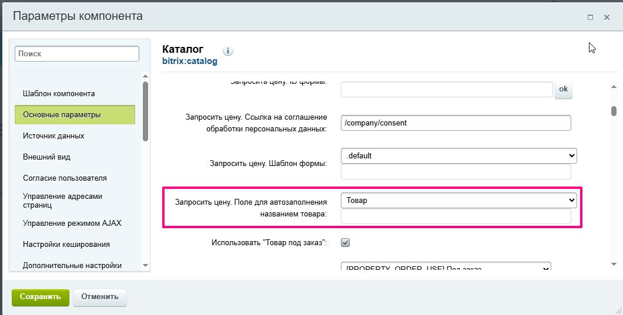Click the sidebar scroll down arrow
Viewport: 623px width, 315px height.
click(146, 265)
